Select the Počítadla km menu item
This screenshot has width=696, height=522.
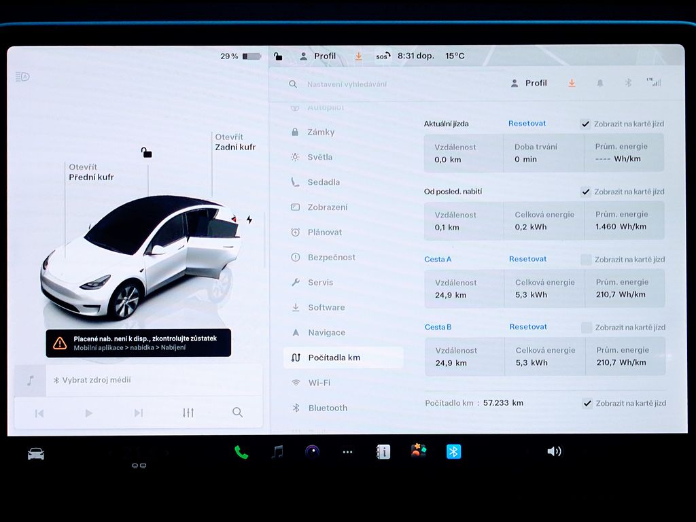point(343,358)
